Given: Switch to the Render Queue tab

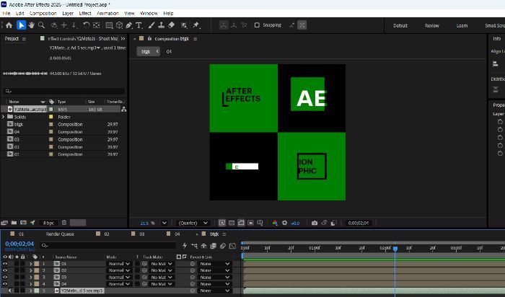Looking at the screenshot, I should click(60, 234).
